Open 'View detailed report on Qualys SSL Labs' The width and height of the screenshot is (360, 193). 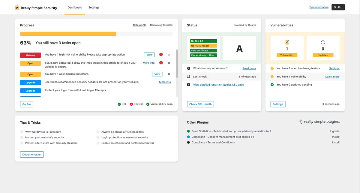coord(218,85)
